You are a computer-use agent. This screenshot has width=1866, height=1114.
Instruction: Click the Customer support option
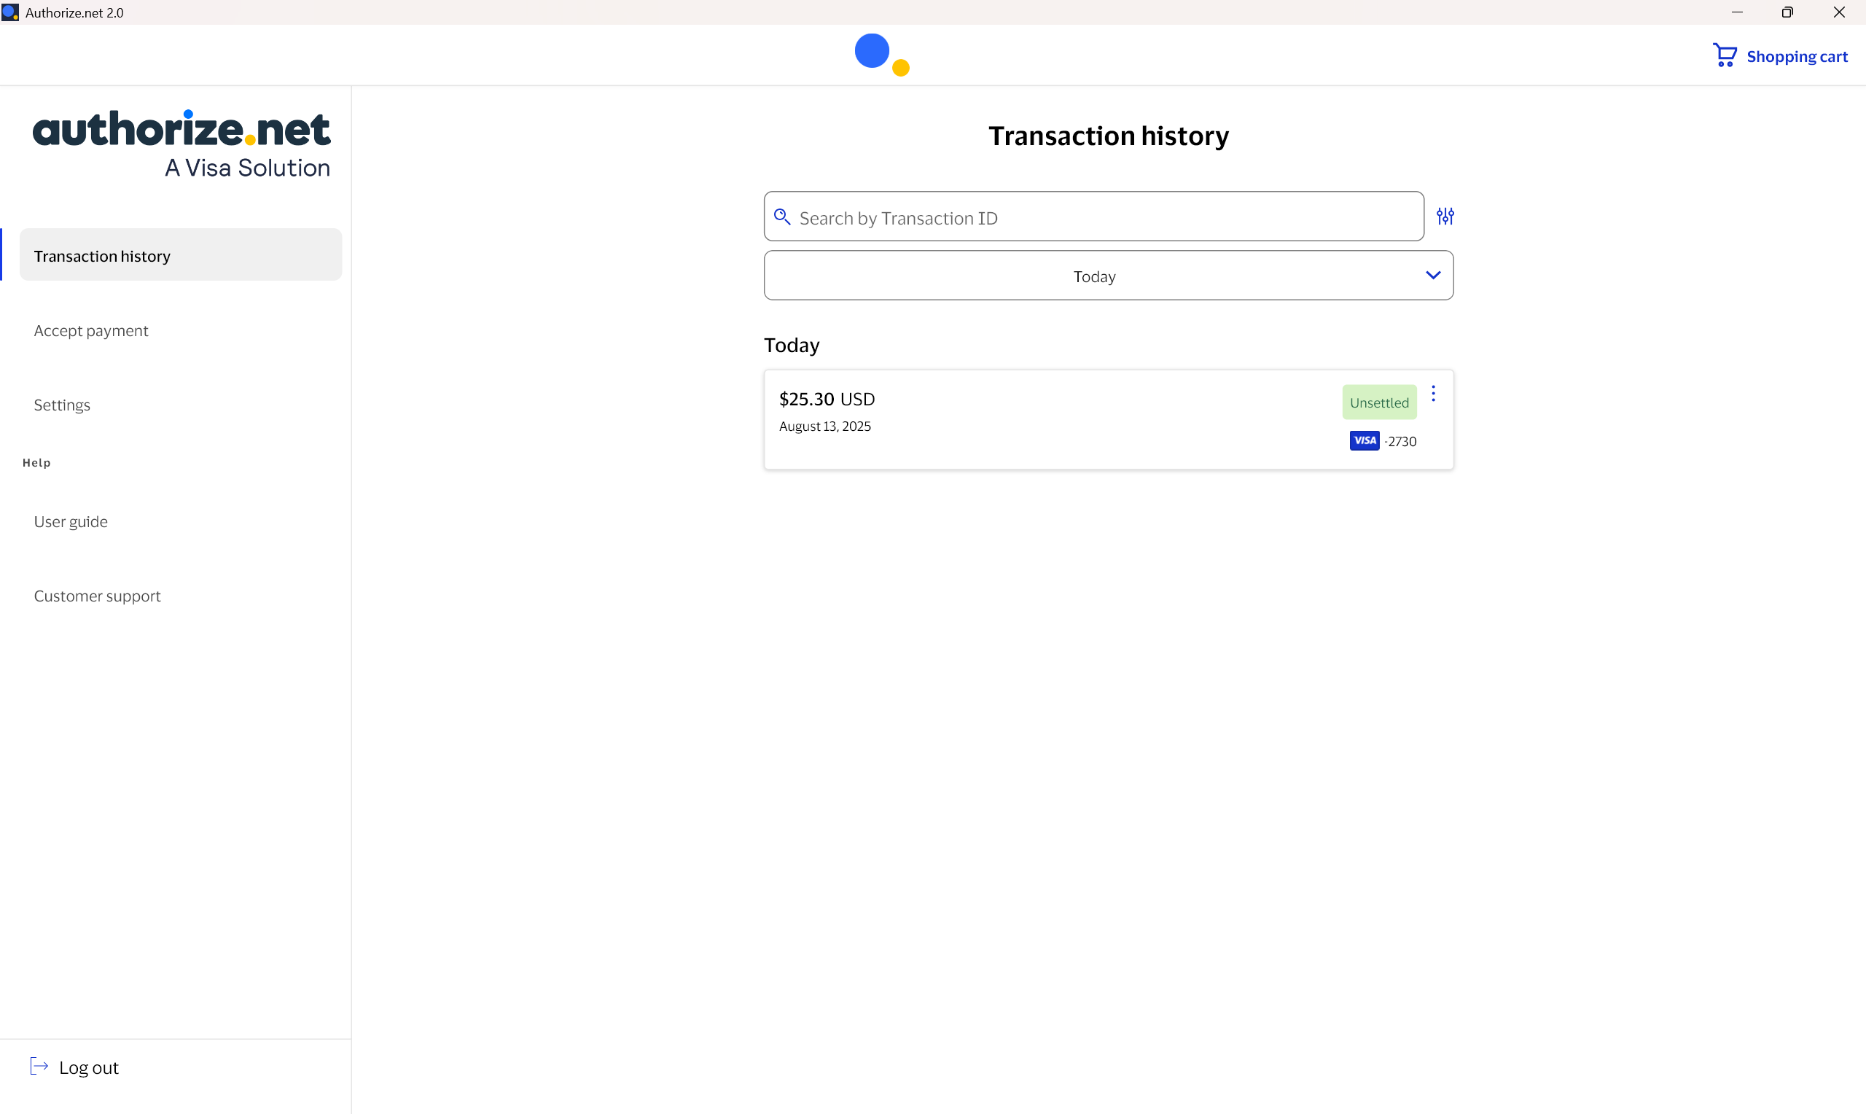click(x=97, y=596)
